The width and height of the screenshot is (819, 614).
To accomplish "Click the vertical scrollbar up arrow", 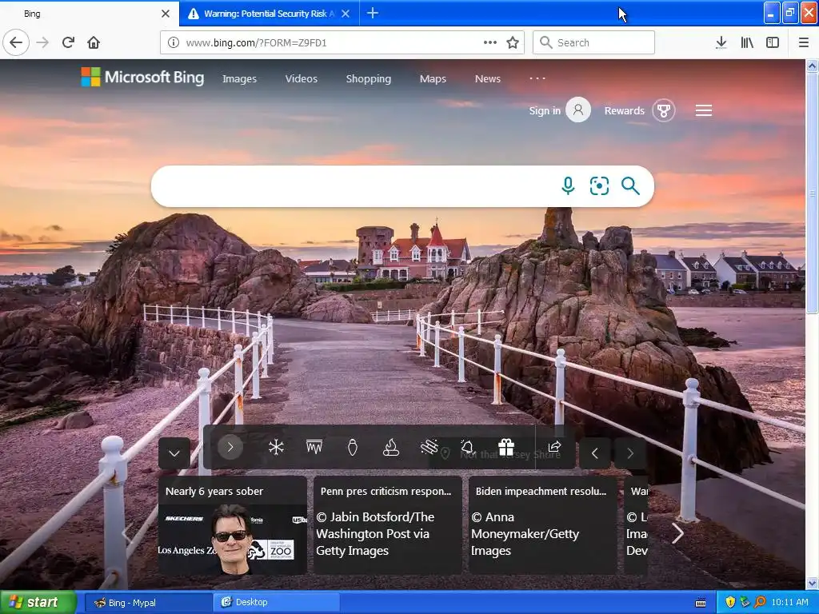I will pyautogui.click(x=813, y=66).
